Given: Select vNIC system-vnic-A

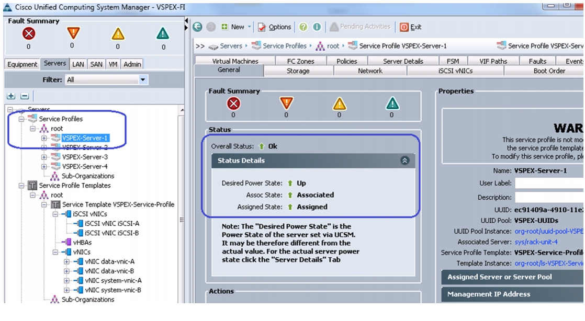Looking at the screenshot, I should (x=113, y=280).
